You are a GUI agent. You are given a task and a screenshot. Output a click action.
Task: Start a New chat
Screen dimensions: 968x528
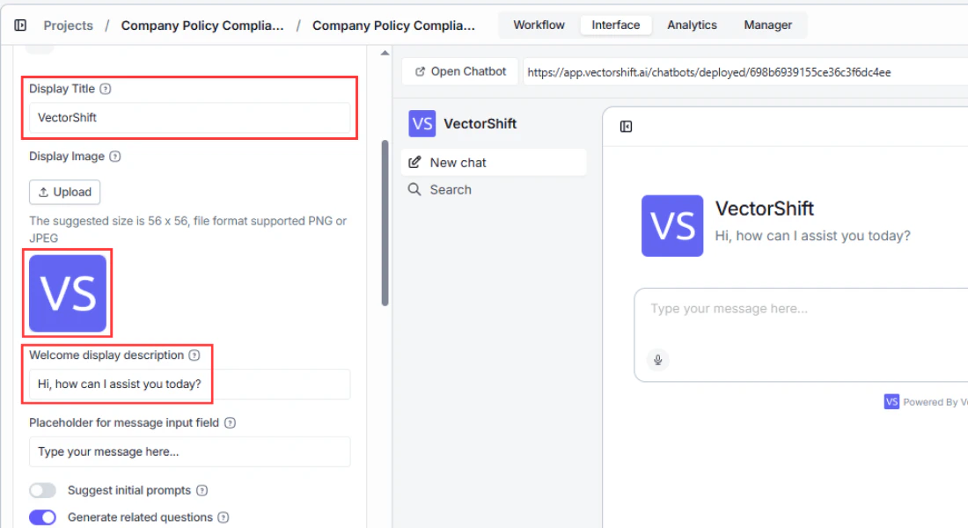494,163
